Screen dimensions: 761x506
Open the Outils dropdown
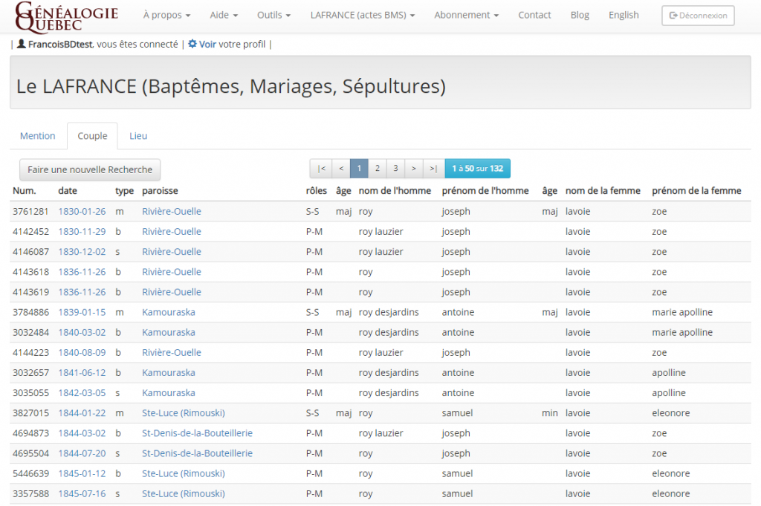pyautogui.click(x=273, y=15)
